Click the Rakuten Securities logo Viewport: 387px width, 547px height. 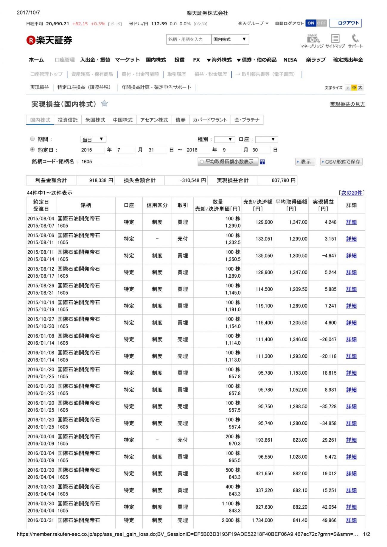click(49, 40)
